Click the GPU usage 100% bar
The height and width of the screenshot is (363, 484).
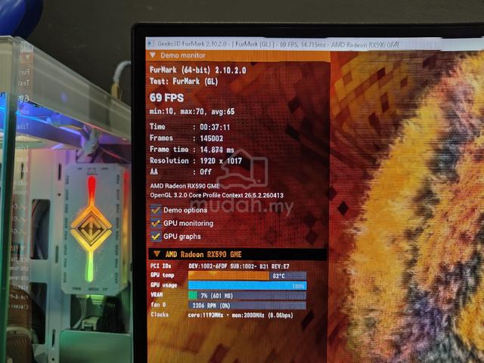247,286
